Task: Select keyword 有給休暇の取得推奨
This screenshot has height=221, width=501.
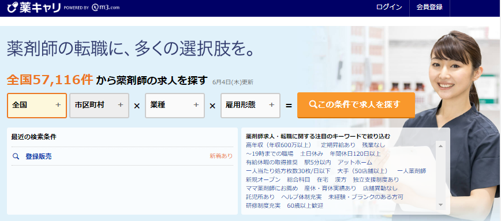Action: (x=272, y=162)
